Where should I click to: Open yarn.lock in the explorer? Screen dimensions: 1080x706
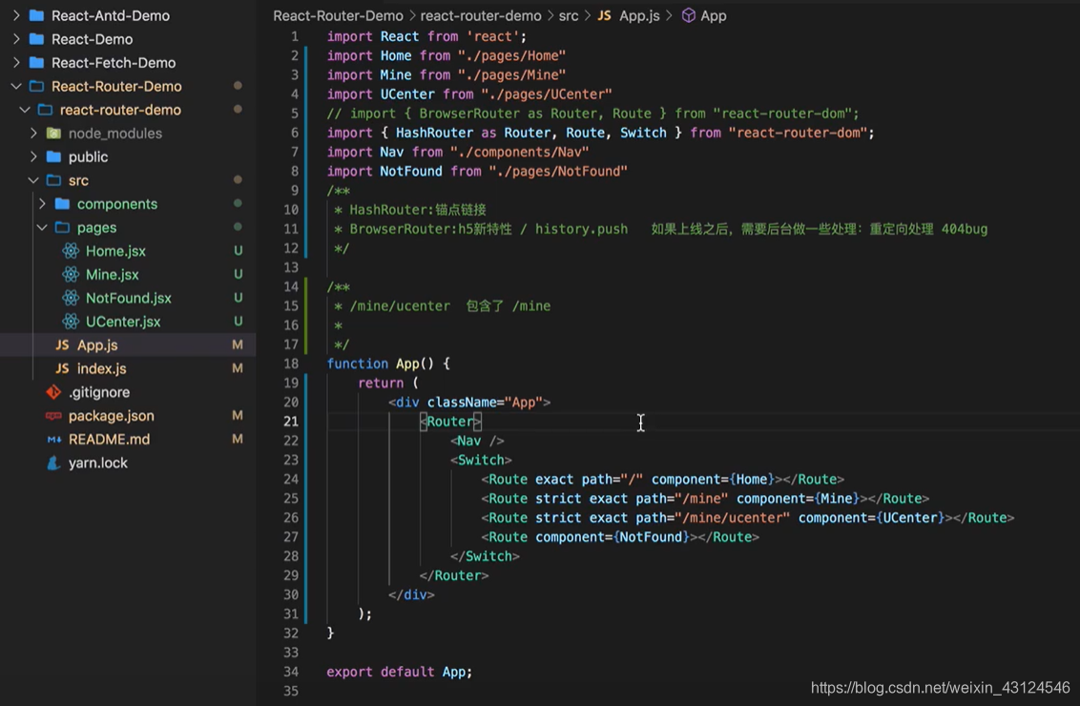pos(98,463)
